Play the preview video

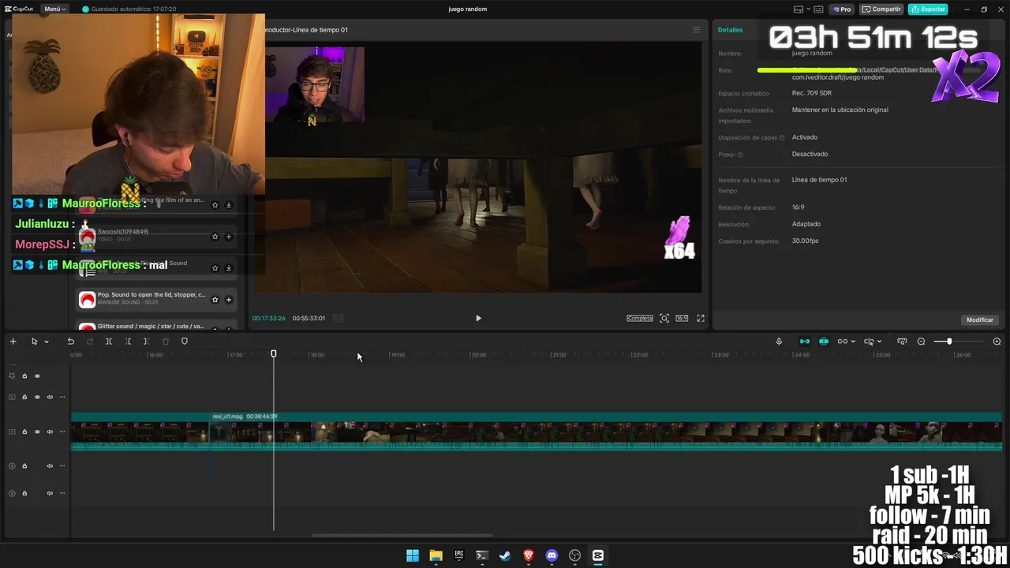[x=478, y=318]
